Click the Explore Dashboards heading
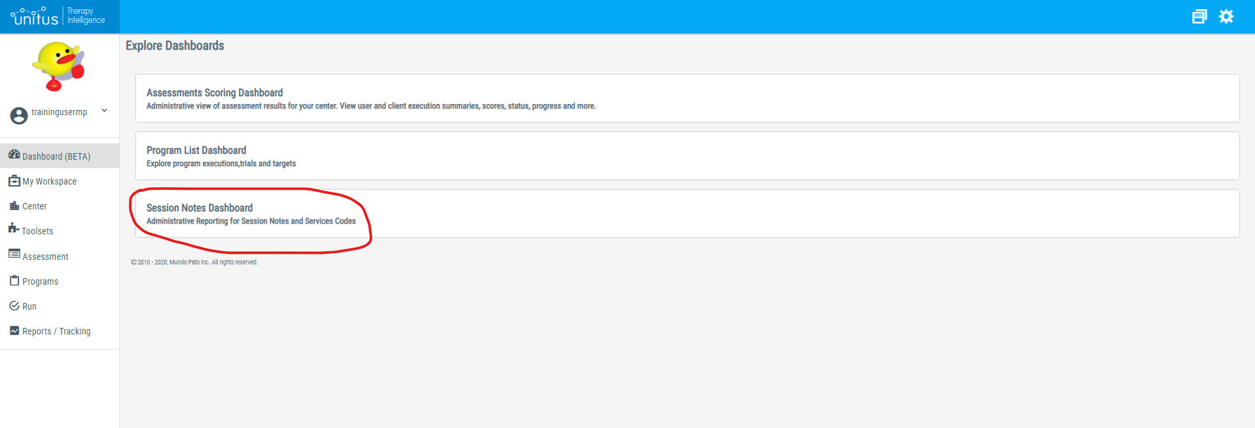 coord(175,46)
